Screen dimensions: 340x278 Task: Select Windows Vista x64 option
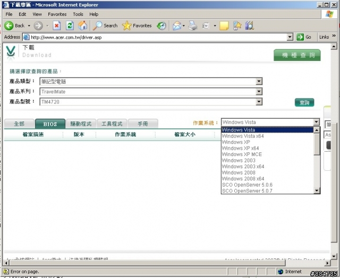pyautogui.click(x=268, y=136)
